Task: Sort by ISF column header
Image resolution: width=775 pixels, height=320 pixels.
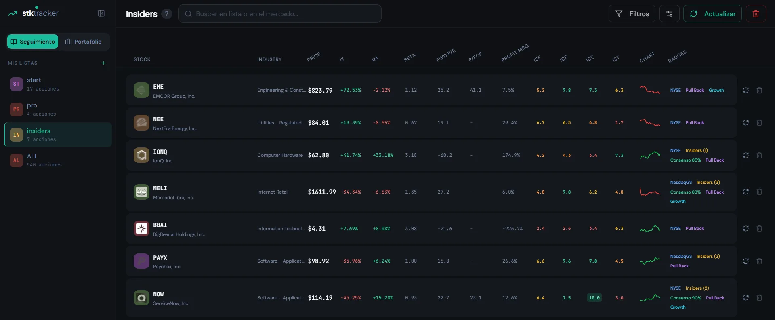Action: 537,59
